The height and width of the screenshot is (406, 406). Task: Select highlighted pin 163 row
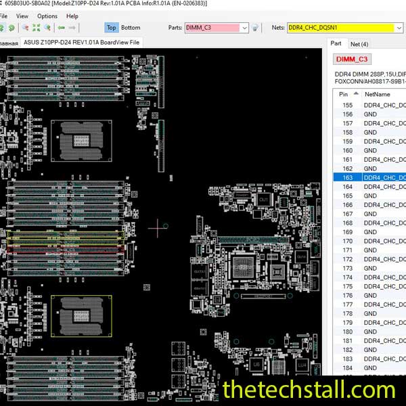(369, 177)
